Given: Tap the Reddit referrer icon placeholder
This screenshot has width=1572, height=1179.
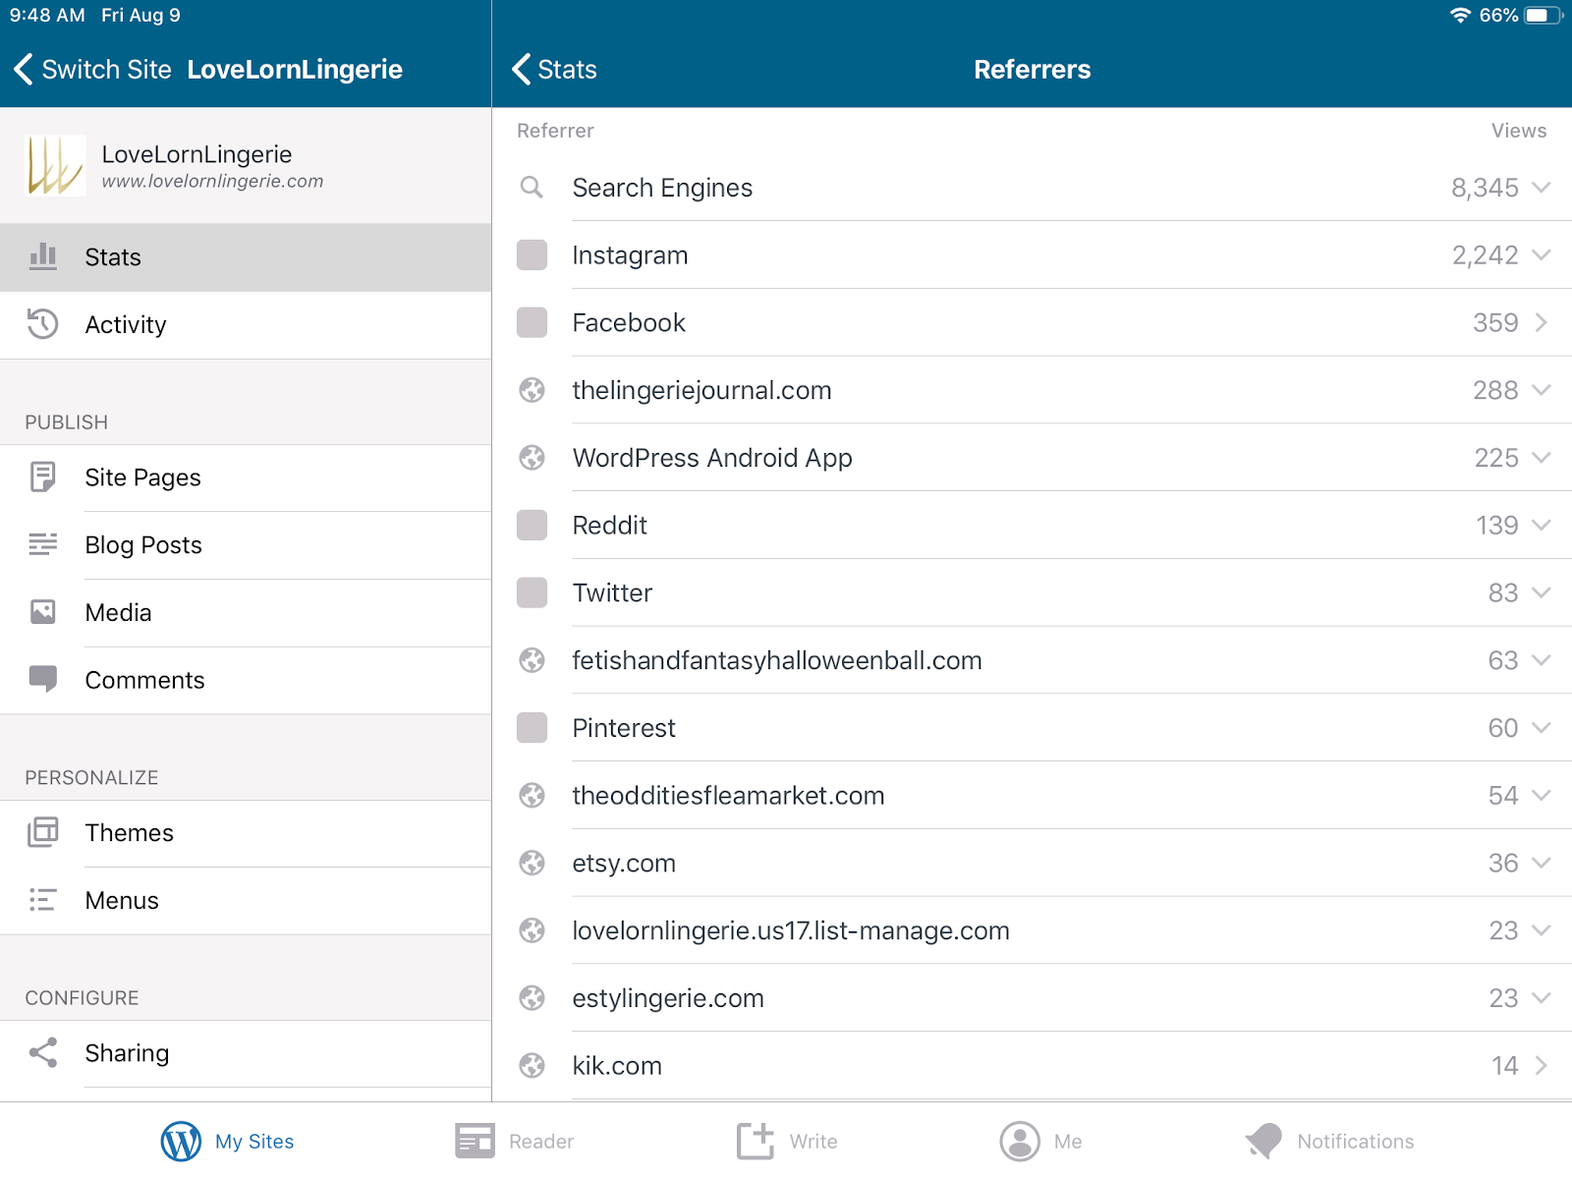Looking at the screenshot, I should (532, 525).
